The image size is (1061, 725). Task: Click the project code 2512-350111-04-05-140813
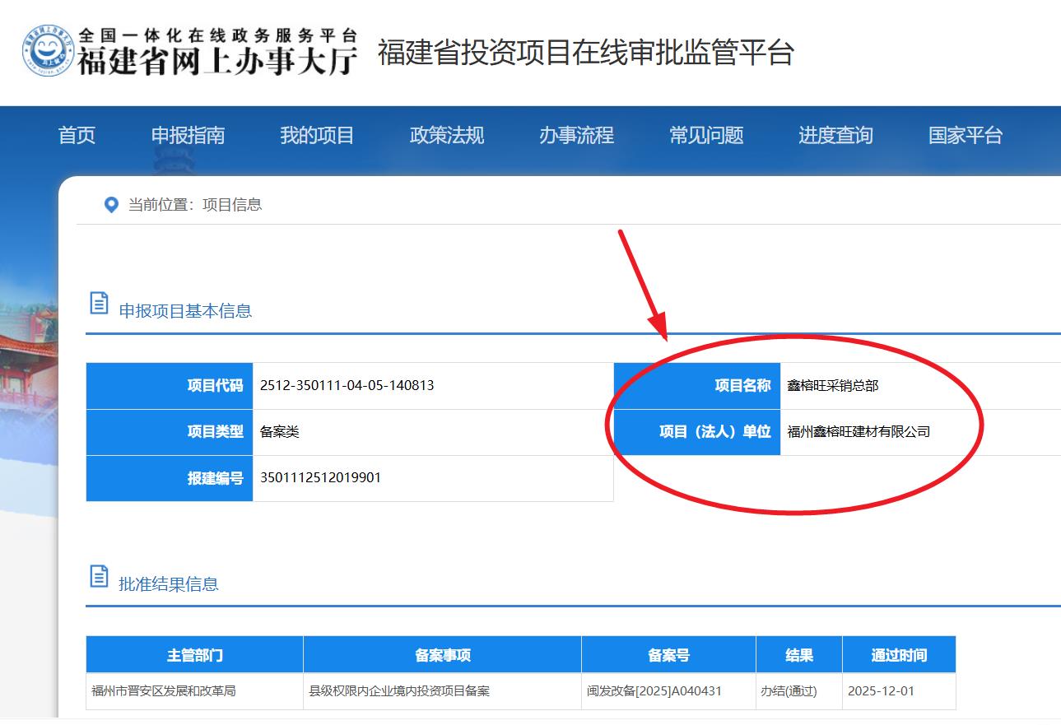point(347,385)
